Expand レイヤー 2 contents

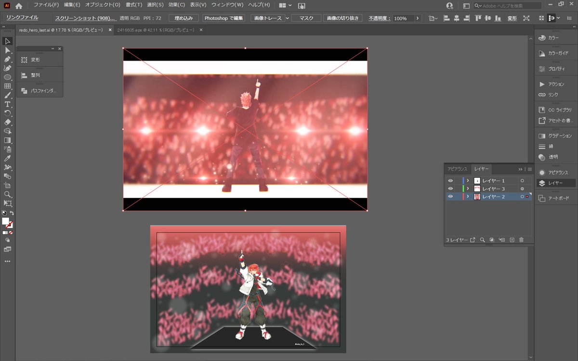point(468,196)
